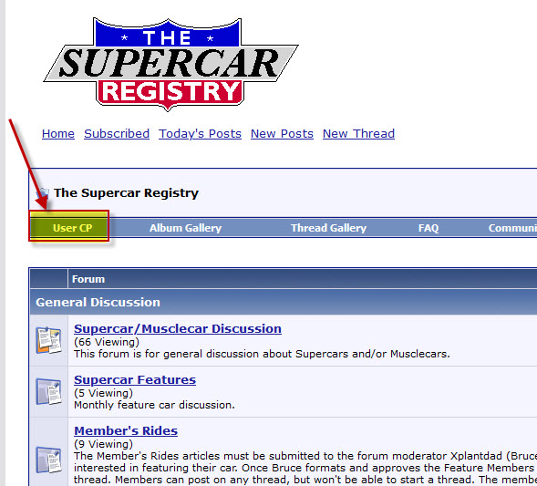Go to the Home link
537x486 pixels.
pos(58,133)
